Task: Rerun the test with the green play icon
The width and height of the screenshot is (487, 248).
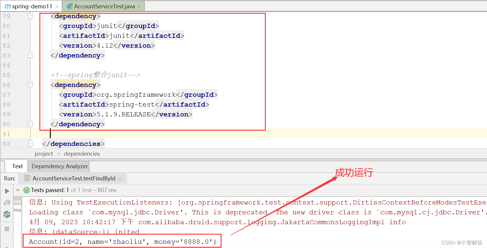Action: point(7,191)
